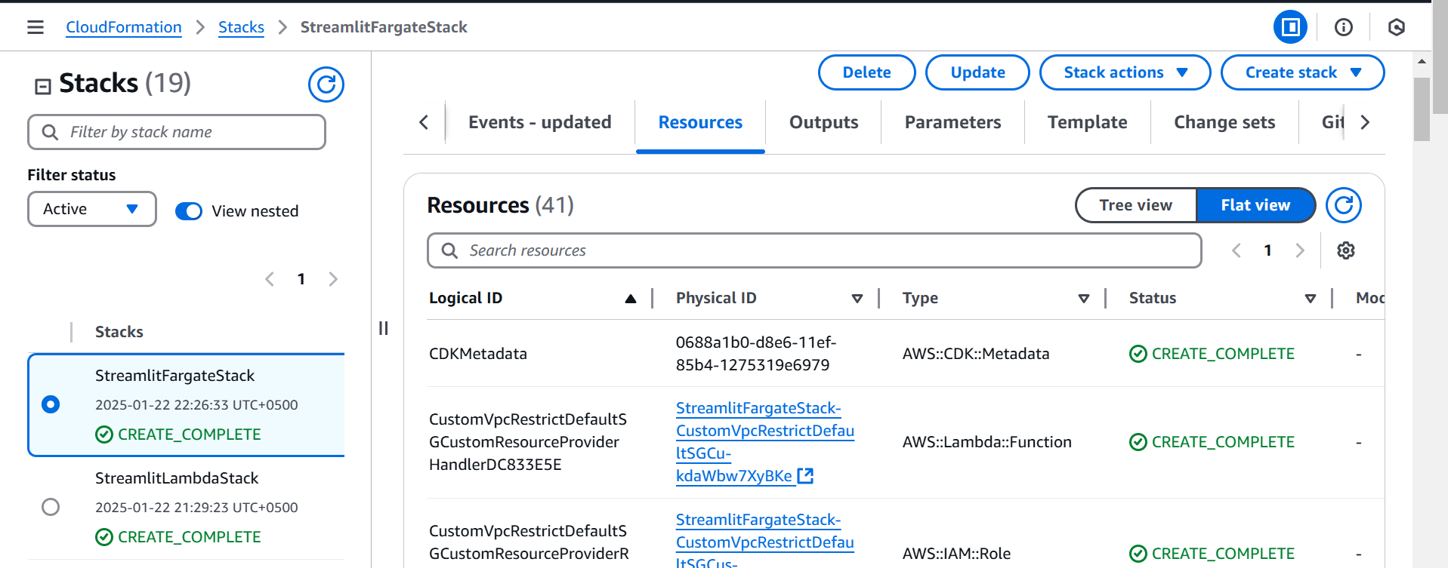Open the Active filter status dropdown
1448x568 pixels.
coord(92,209)
